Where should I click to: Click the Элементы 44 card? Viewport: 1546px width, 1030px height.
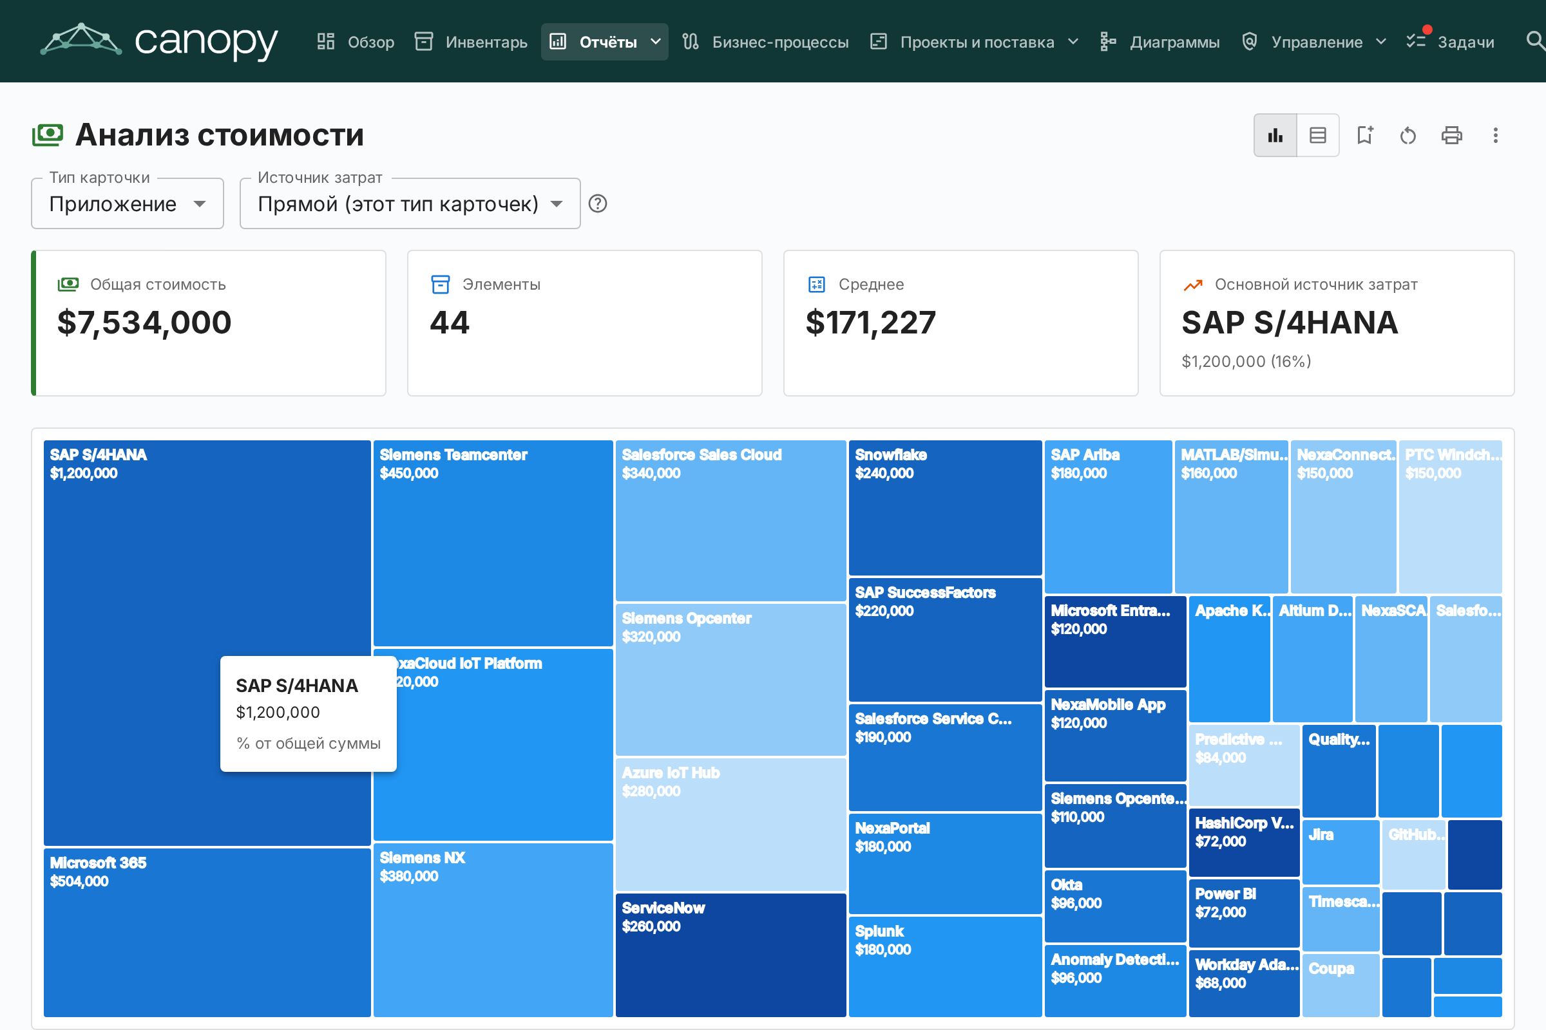[584, 323]
